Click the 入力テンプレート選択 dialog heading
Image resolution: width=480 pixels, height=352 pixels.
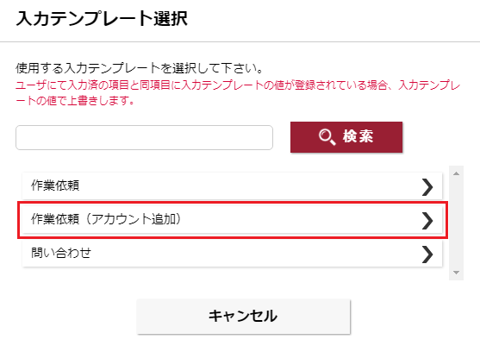[102, 19]
